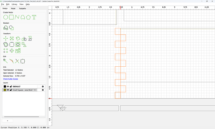Hide the Small Square one-third layer
The image size is (215, 129).
pos(8,90)
